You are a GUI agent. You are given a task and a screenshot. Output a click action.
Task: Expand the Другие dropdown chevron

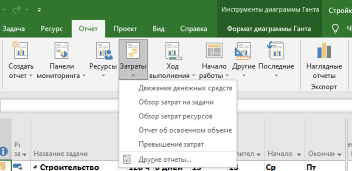click(244, 76)
